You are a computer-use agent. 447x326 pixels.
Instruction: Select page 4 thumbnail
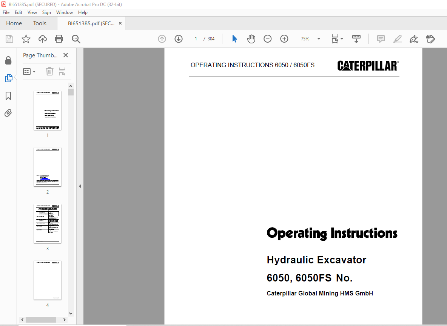pos(48,280)
